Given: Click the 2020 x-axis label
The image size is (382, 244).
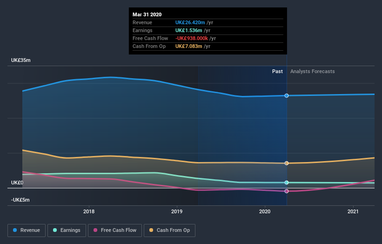Looking at the screenshot, I should 265,211.
